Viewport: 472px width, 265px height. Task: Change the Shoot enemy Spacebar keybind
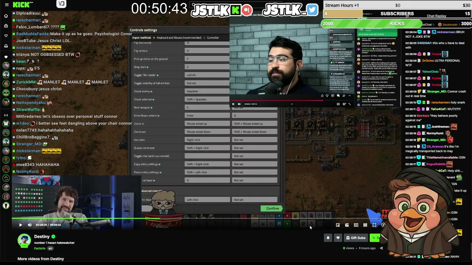click(207, 91)
